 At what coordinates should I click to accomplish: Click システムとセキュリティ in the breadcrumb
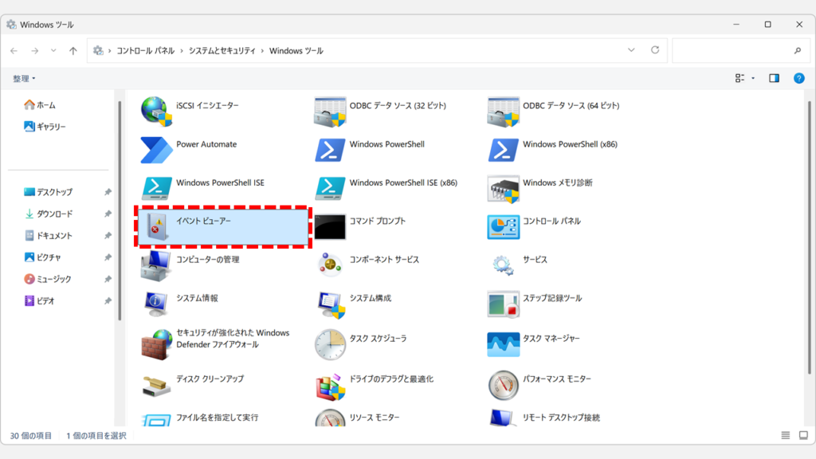pyautogui.click(x=222, y=50)
